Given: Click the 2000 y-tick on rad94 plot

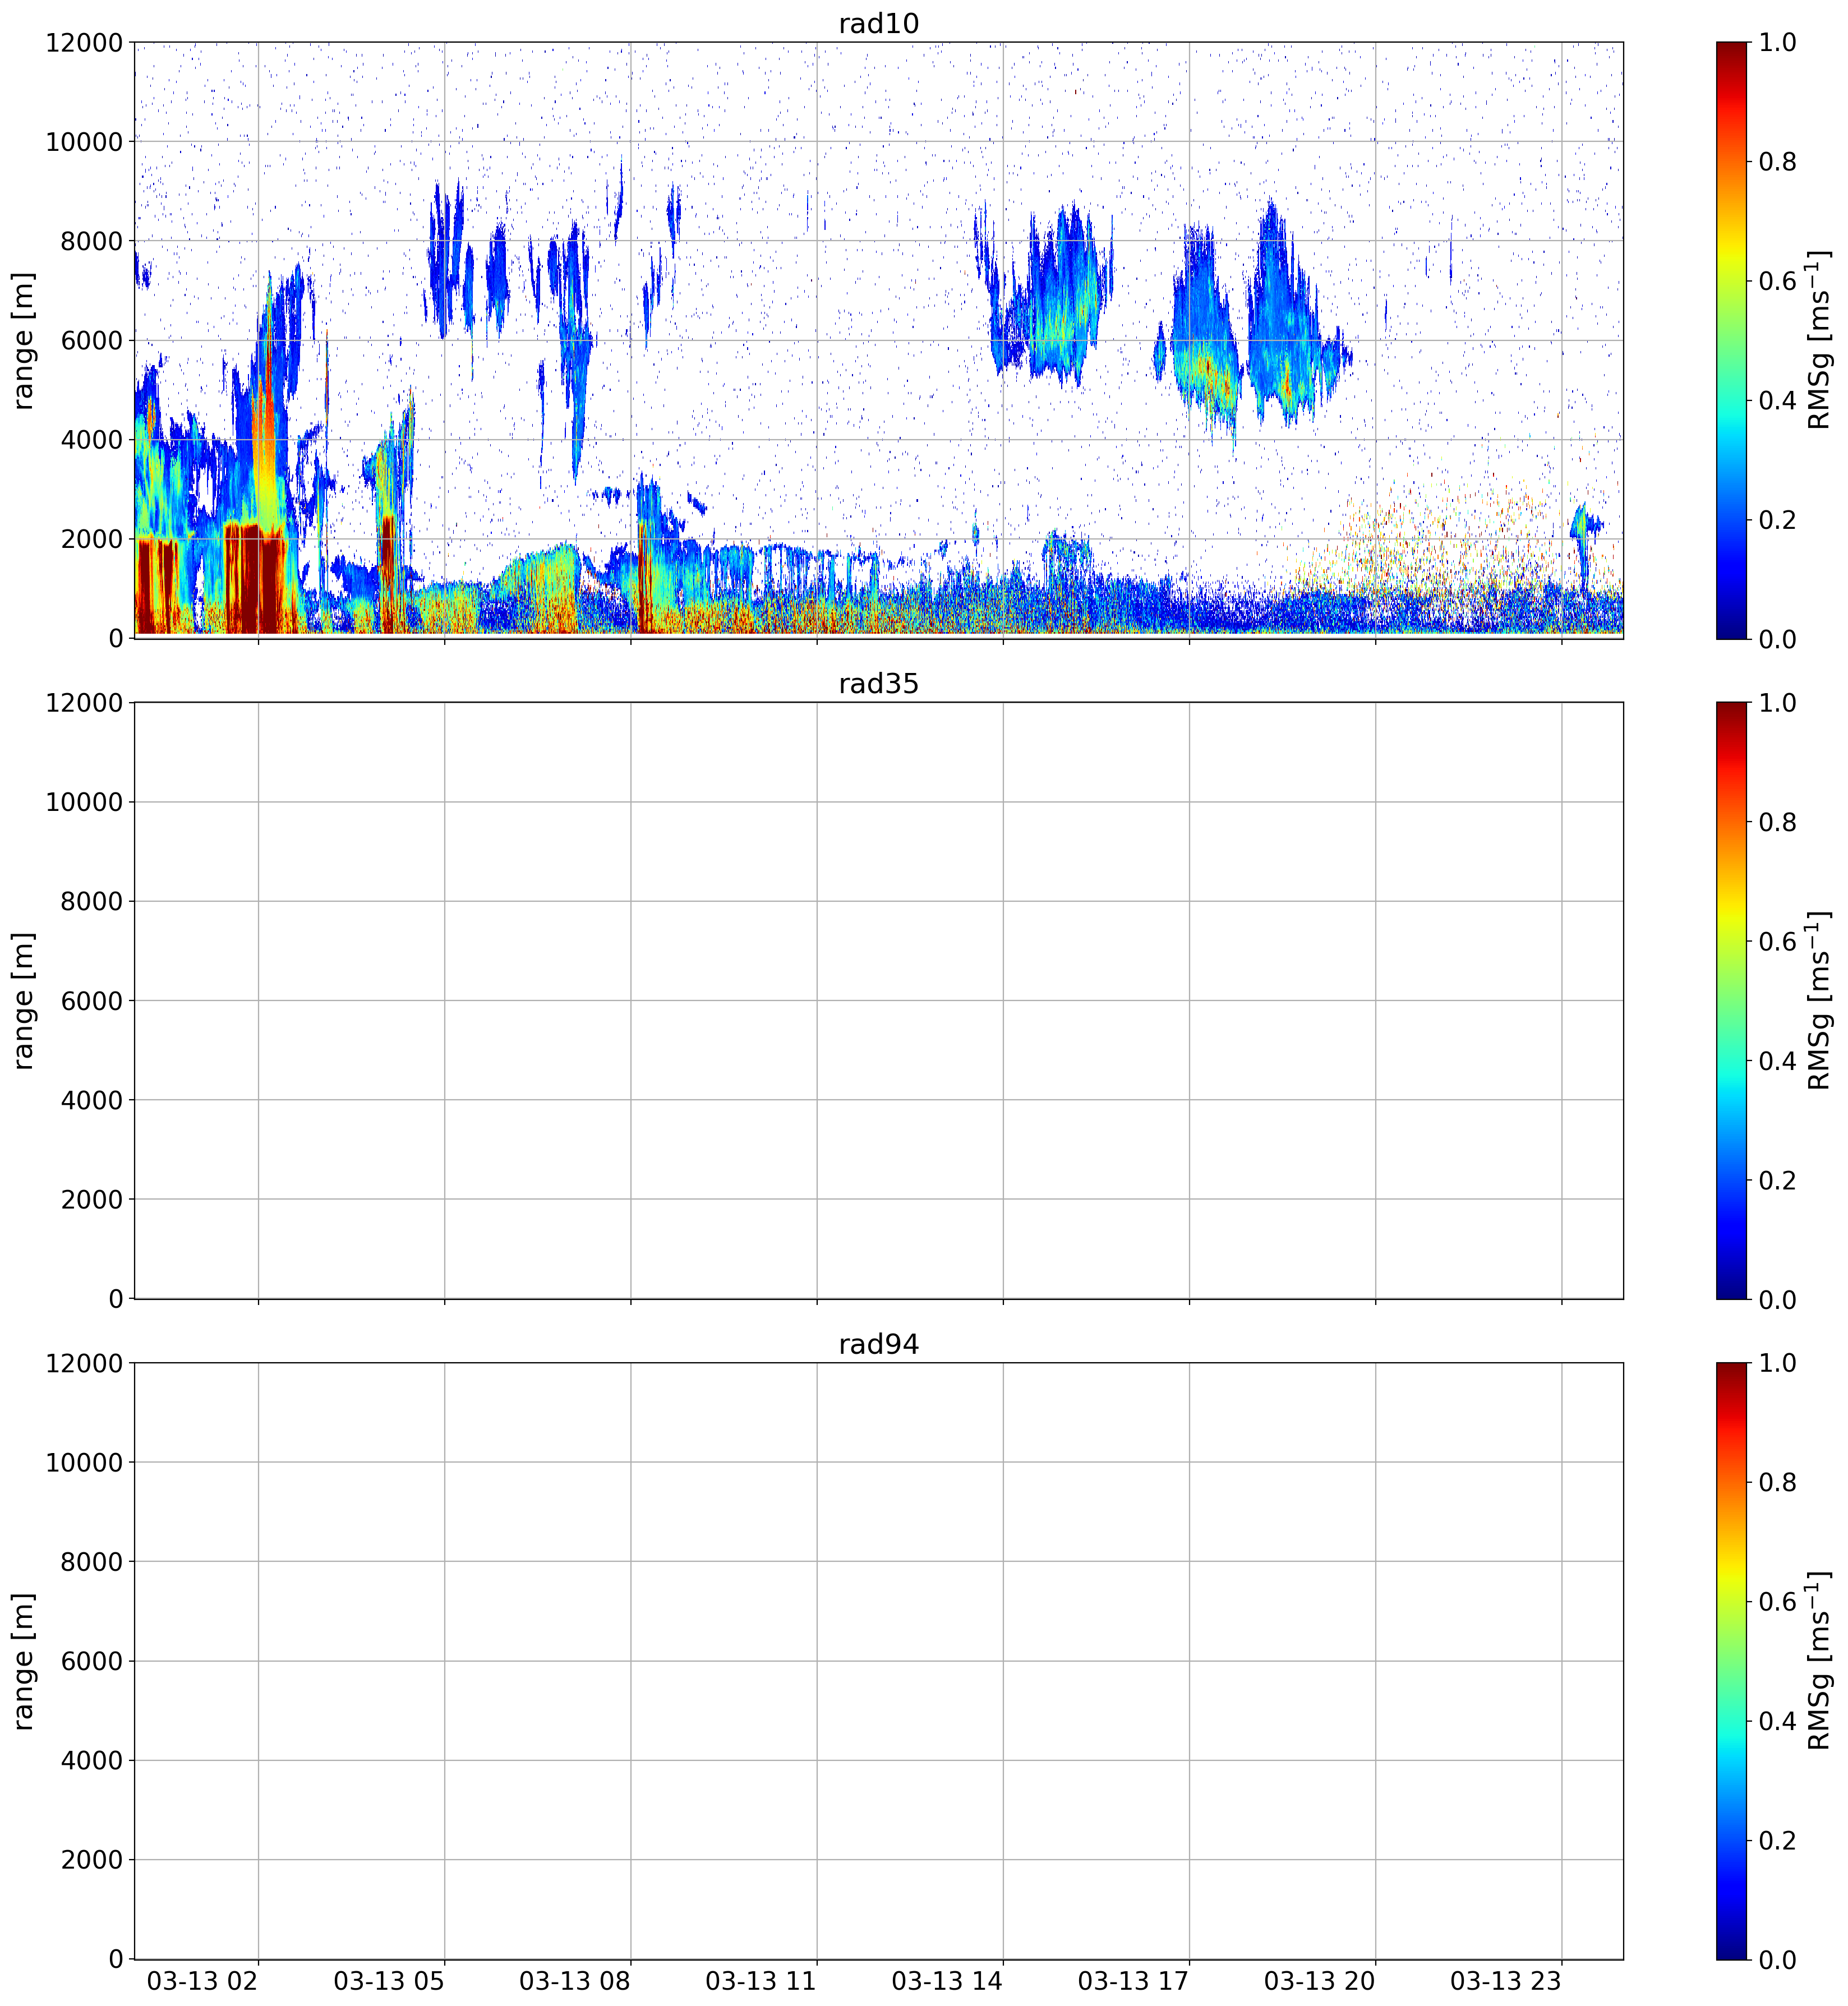Looking at the screenshot, I should point(91,1860).
